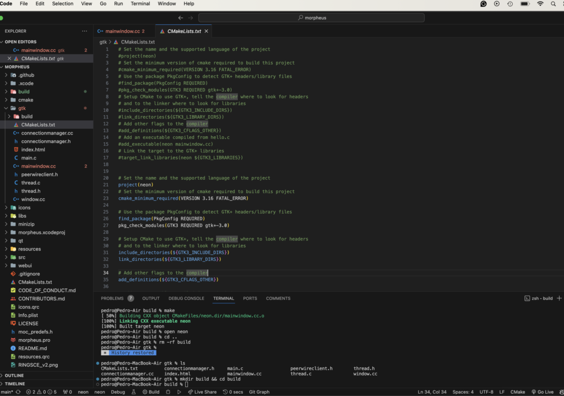Open the Terminal menu in menu bar
The height and width of the screenshot is (396, 564).
140,4
